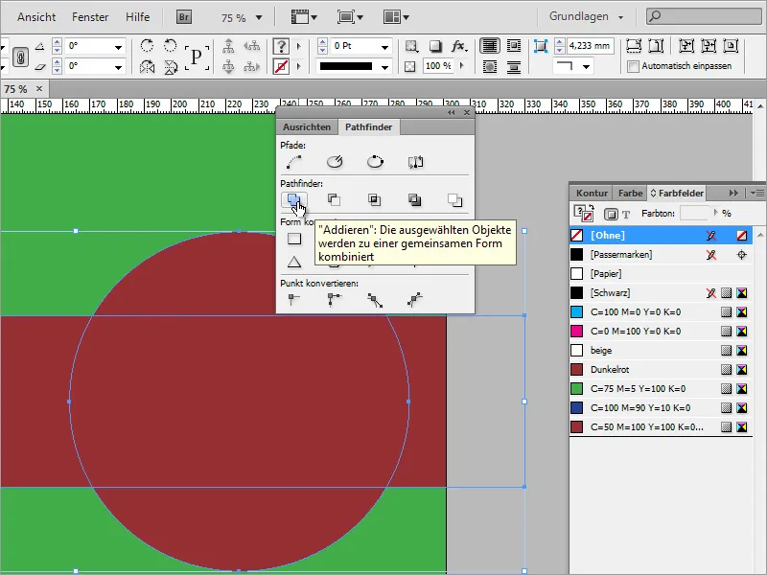Click the Minus Back pathfinder icon
767x575 pixels.
pos(454,199)
